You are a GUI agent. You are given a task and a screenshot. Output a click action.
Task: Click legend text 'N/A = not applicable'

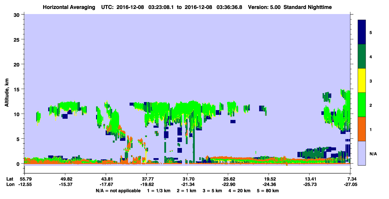[118, 191]
